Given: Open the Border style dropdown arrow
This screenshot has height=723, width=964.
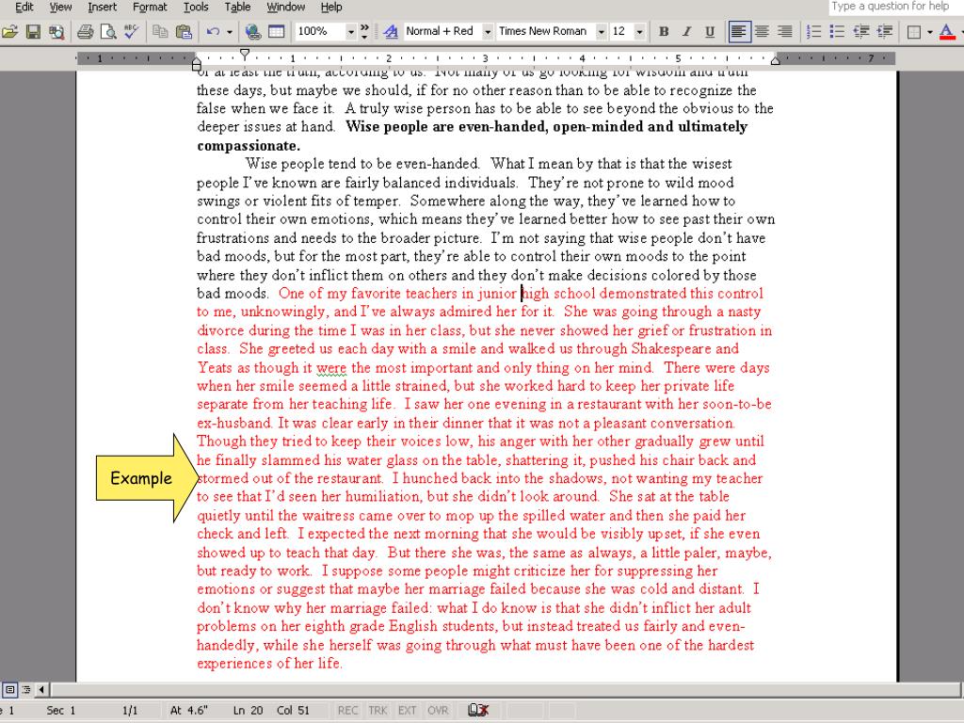Looking at the screenshot, I should pos(929,31).
